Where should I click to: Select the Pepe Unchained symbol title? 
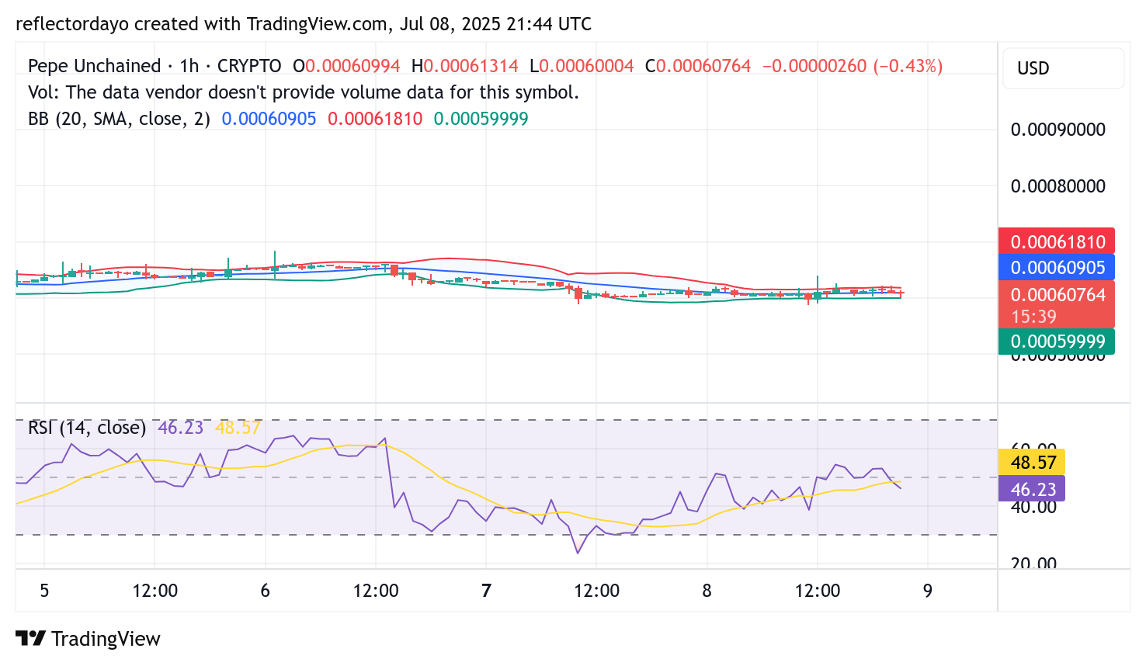coord(95,66)
